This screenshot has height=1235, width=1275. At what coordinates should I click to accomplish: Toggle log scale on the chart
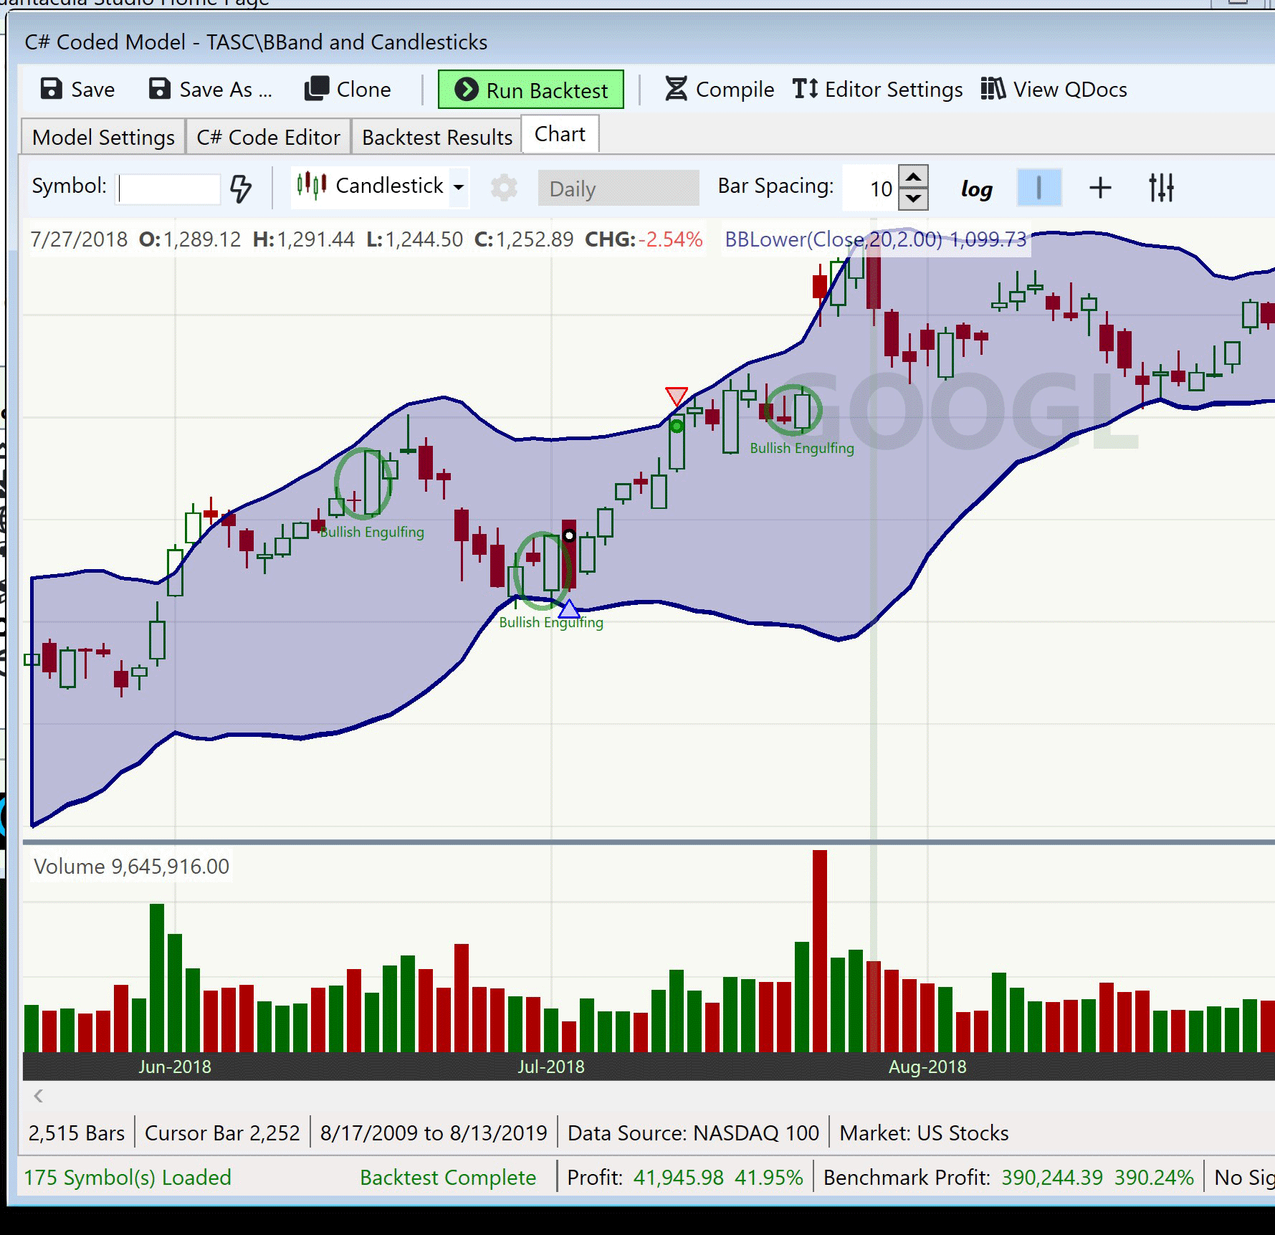[x=976, y=189]
